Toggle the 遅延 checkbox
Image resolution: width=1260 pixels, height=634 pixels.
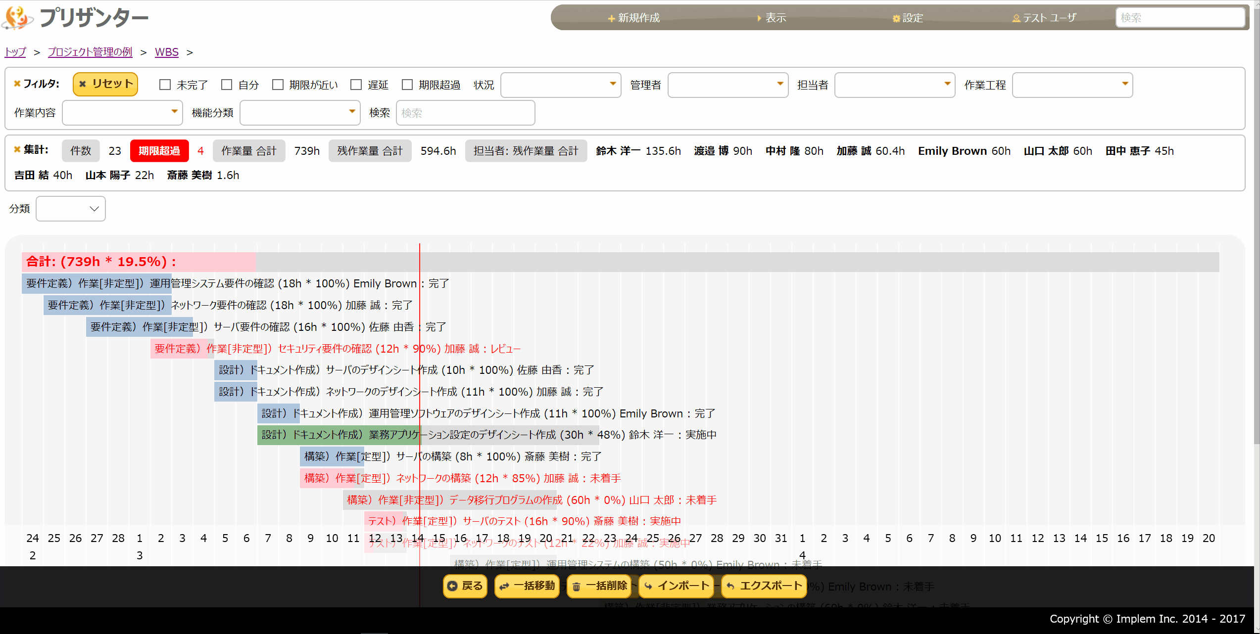pos(356,85)
